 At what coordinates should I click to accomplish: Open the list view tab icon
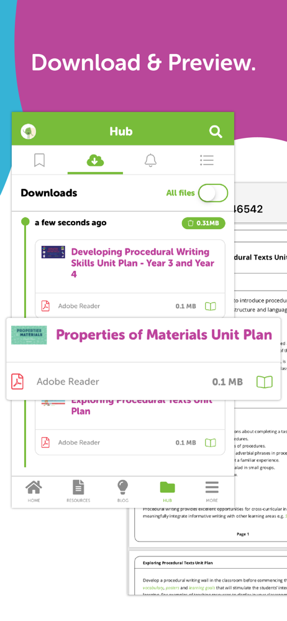click(x=206, y=160)
